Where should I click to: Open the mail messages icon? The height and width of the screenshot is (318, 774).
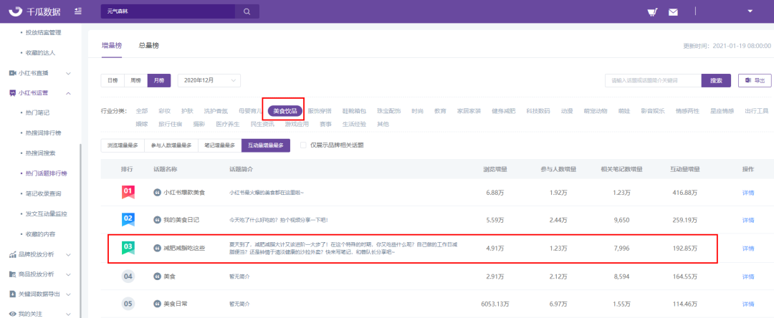(x=673, y=12)
